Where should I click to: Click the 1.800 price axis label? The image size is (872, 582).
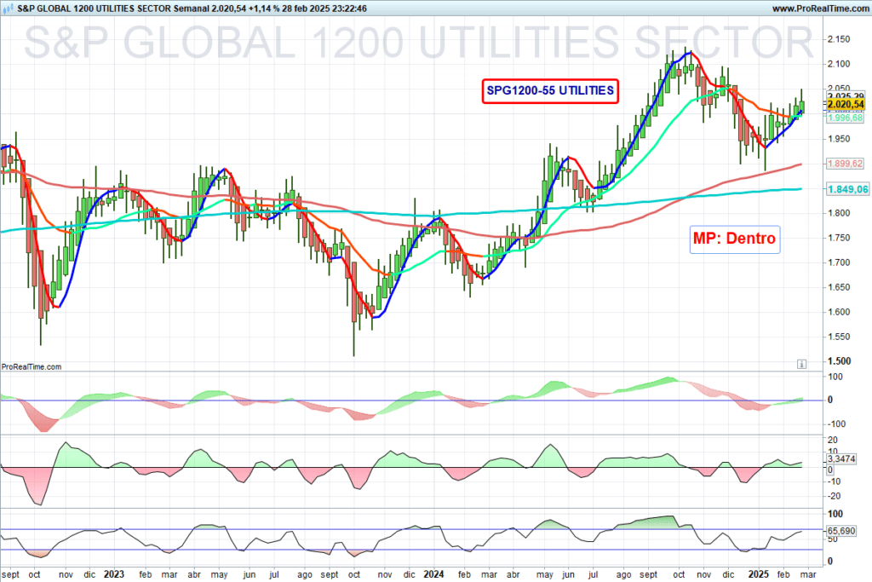point(839,213)
